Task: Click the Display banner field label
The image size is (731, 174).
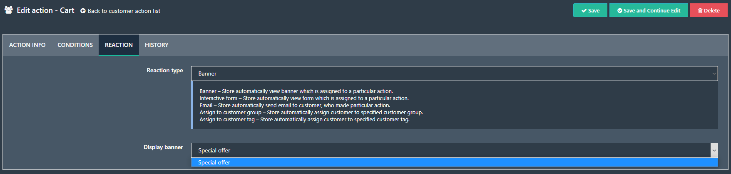Action: tap(163, 147)
